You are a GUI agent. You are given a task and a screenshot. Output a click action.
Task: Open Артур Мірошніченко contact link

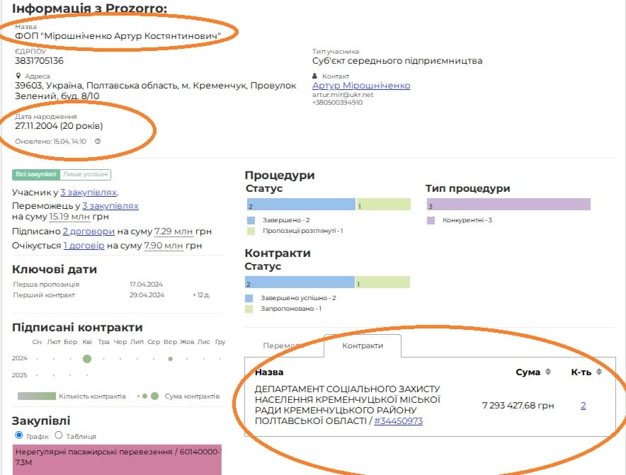[361, 86]
